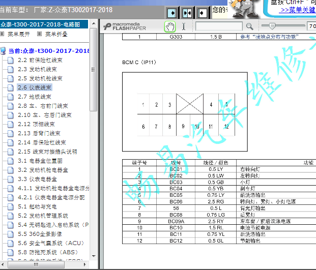
Task: Click the document icon for 5.8 防抱死系统
Action: pyautogui.click(x=11, y=252)
